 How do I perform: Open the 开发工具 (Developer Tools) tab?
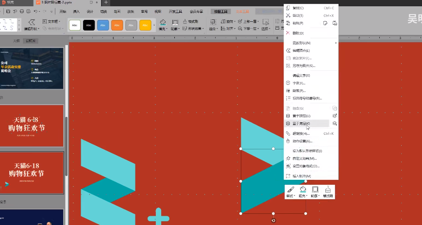click(x=175, y=12)
